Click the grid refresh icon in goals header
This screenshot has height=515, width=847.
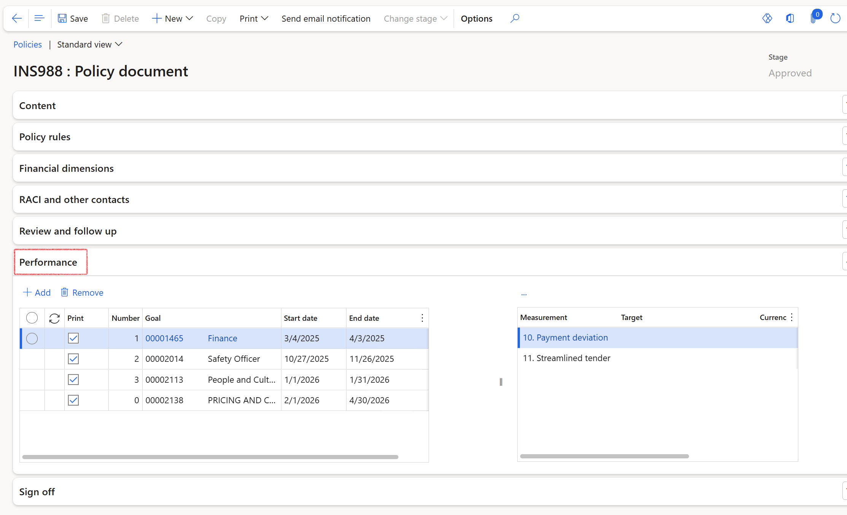tap(54, 318)
